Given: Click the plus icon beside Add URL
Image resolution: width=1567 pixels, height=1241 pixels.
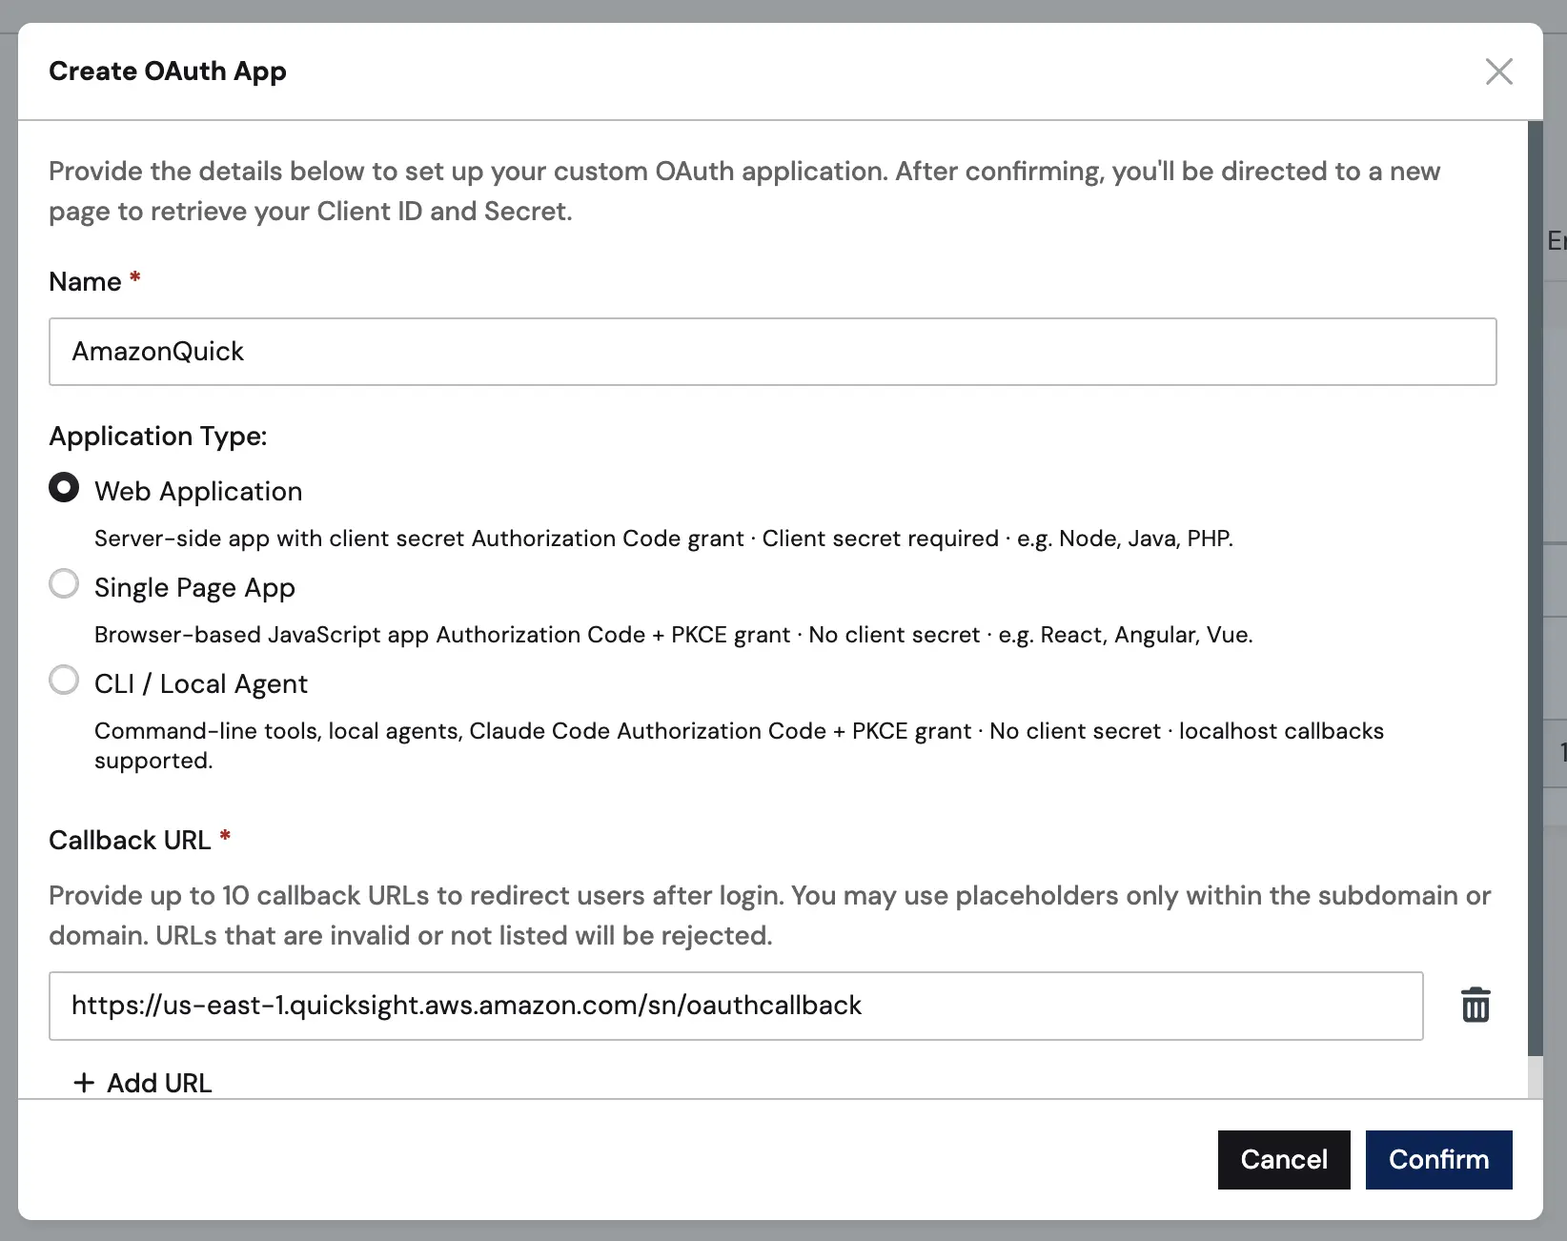Looking at the screenshot, I should pos(84,1083).
